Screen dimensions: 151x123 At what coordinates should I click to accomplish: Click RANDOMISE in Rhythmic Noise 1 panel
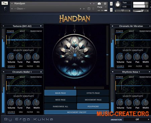click(x=145, y=77)
